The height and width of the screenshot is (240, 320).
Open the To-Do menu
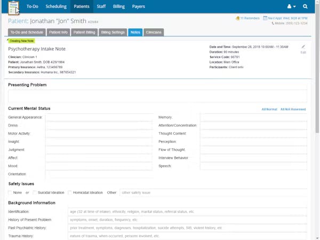point(32,6)
